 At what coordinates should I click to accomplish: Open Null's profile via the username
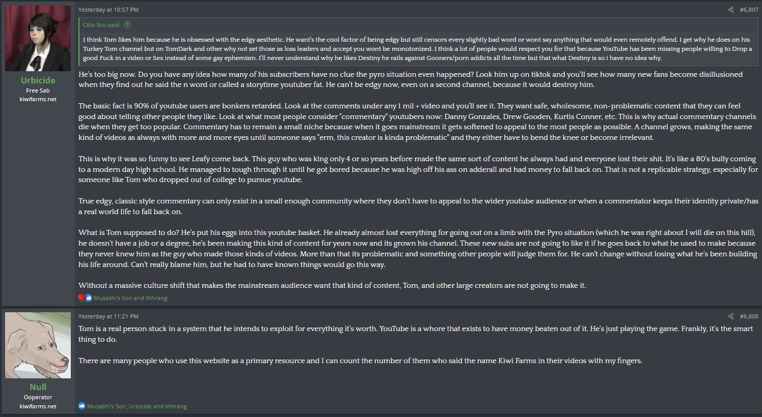click(38, 387)
